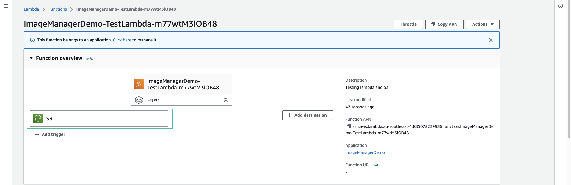This screenshot has width=571, height=185.
Task: Open the Actions dropdown menu
Action: pos(483,24)
